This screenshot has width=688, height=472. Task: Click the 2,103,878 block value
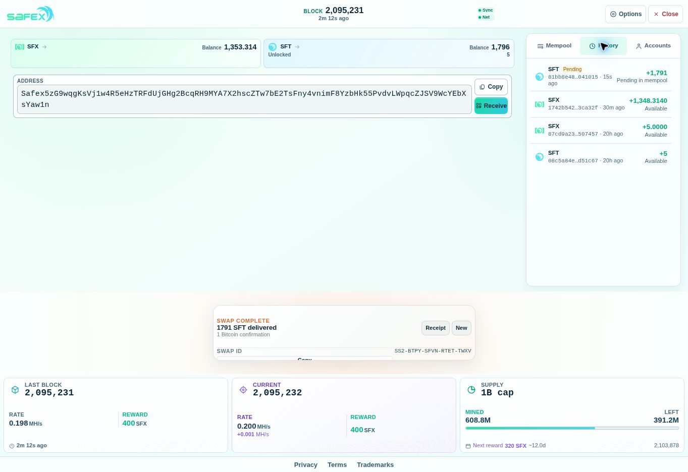tap(666, 446)
